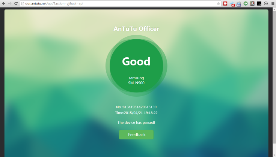The height and width of the screenshot is (157, 276).
Task: Open the red asterisk extension
Action: [225, 3]
